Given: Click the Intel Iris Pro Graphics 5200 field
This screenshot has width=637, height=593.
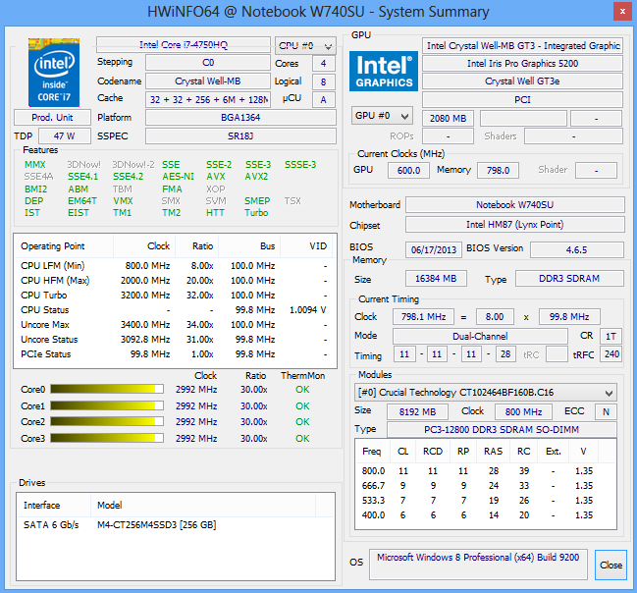Looking at the screenshot, I should coord(522,64).
